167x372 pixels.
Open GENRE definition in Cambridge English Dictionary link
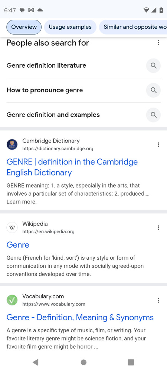coord(72,167)
